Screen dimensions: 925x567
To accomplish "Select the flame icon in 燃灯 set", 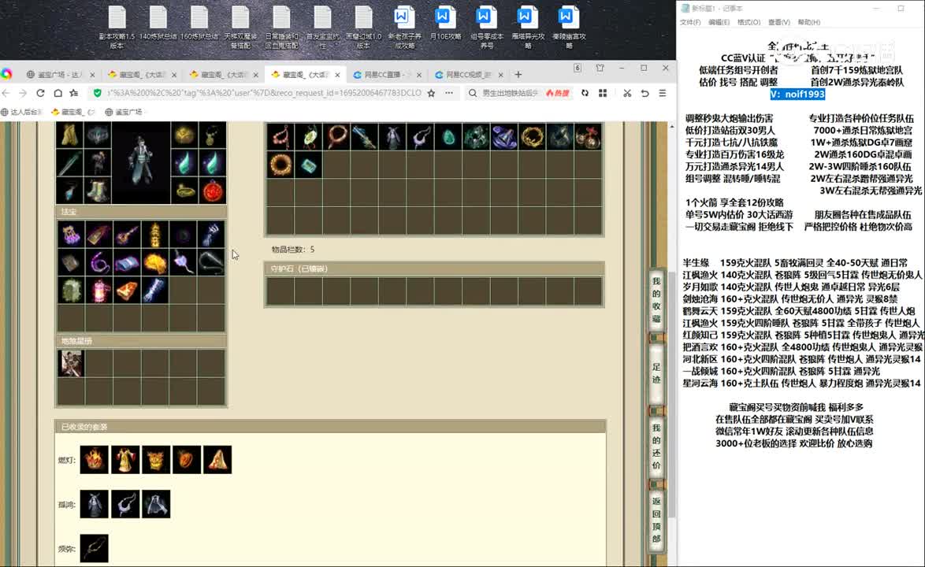I will 95,460.
